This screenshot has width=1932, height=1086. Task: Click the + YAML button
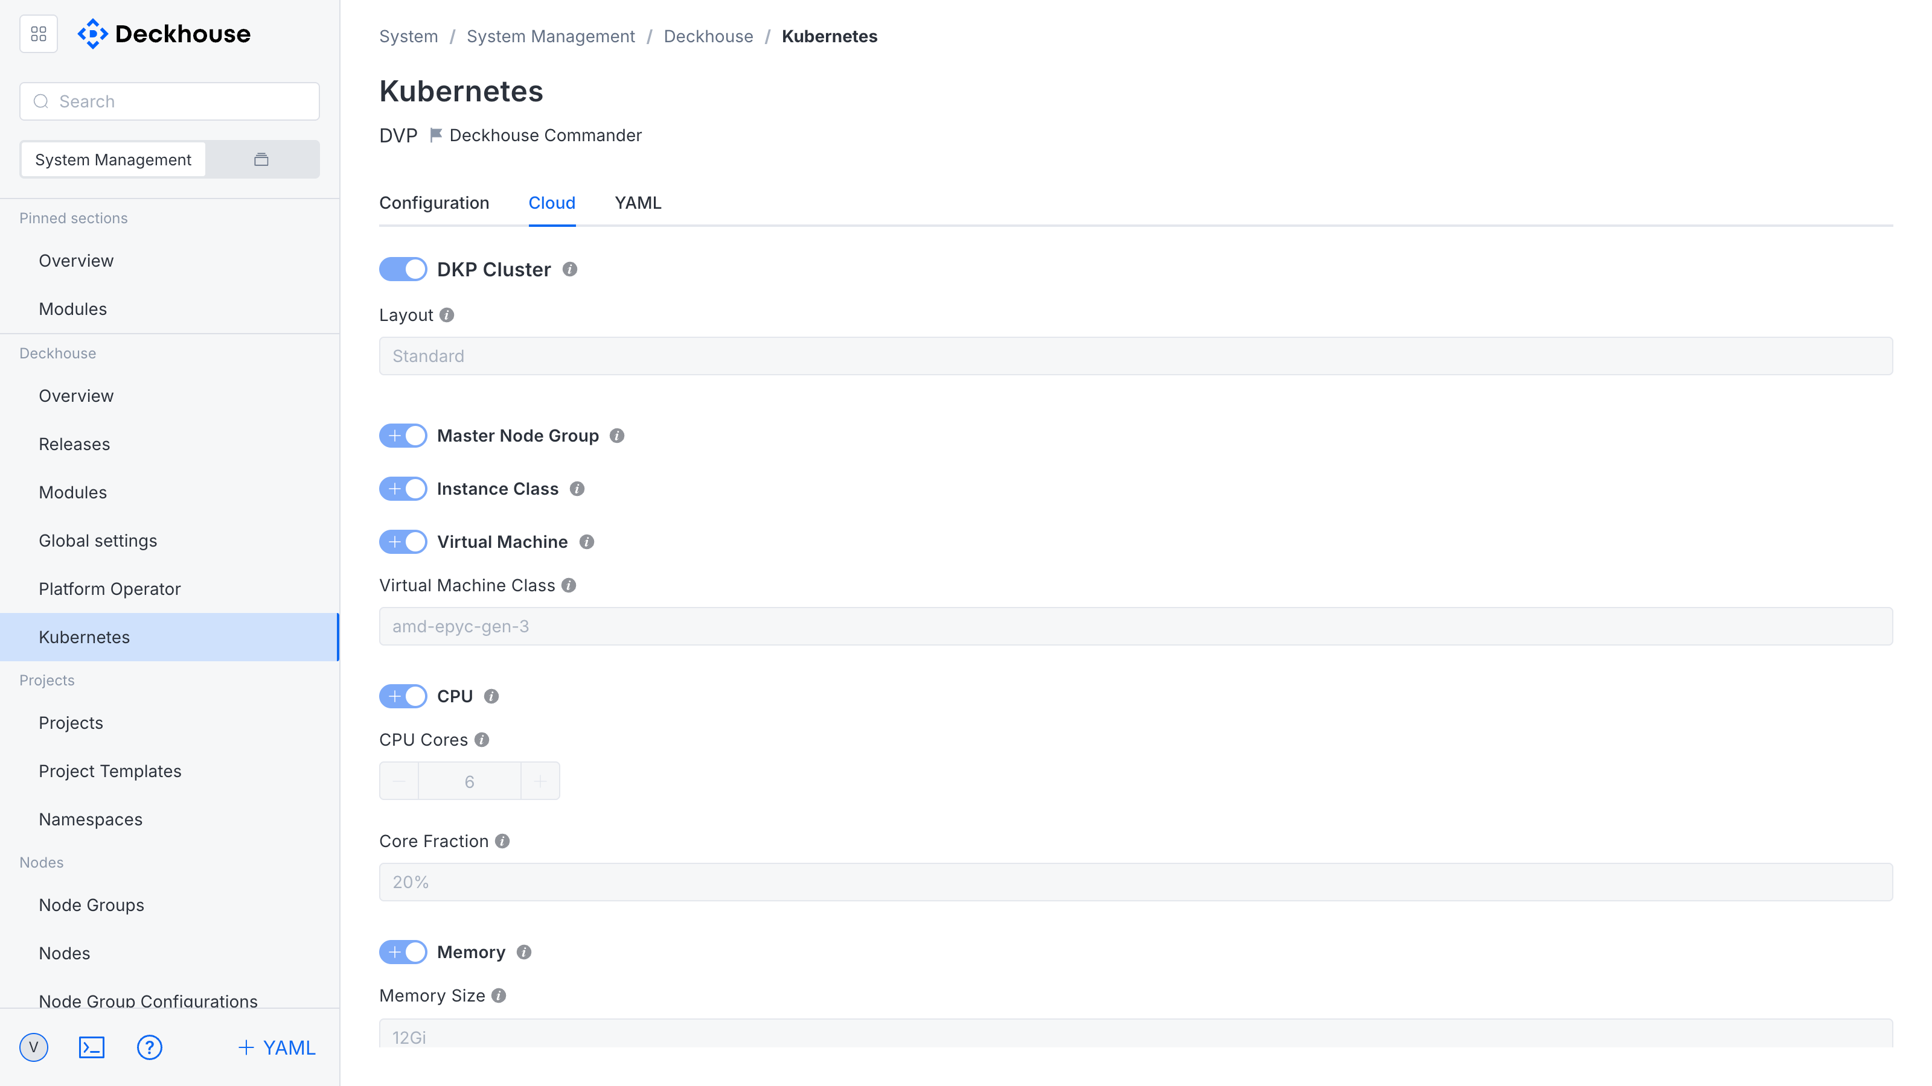(277, 1048)
